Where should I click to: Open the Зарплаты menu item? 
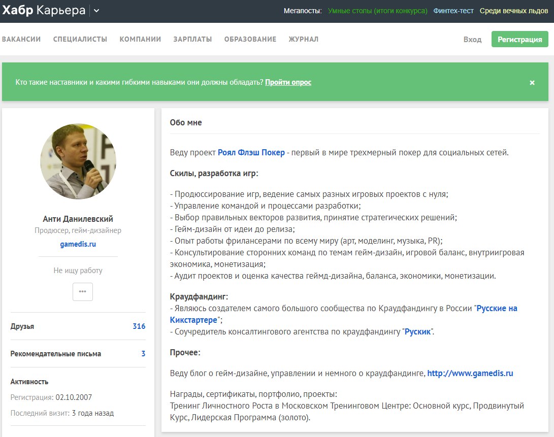pyautogui.click(x=192, y=39)
